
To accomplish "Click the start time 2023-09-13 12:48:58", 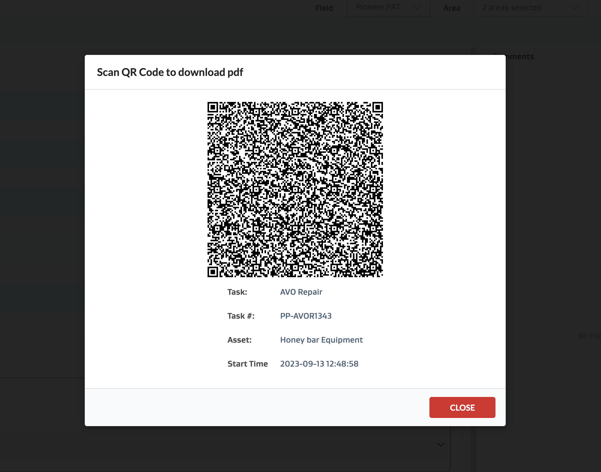I will point(319,364).
